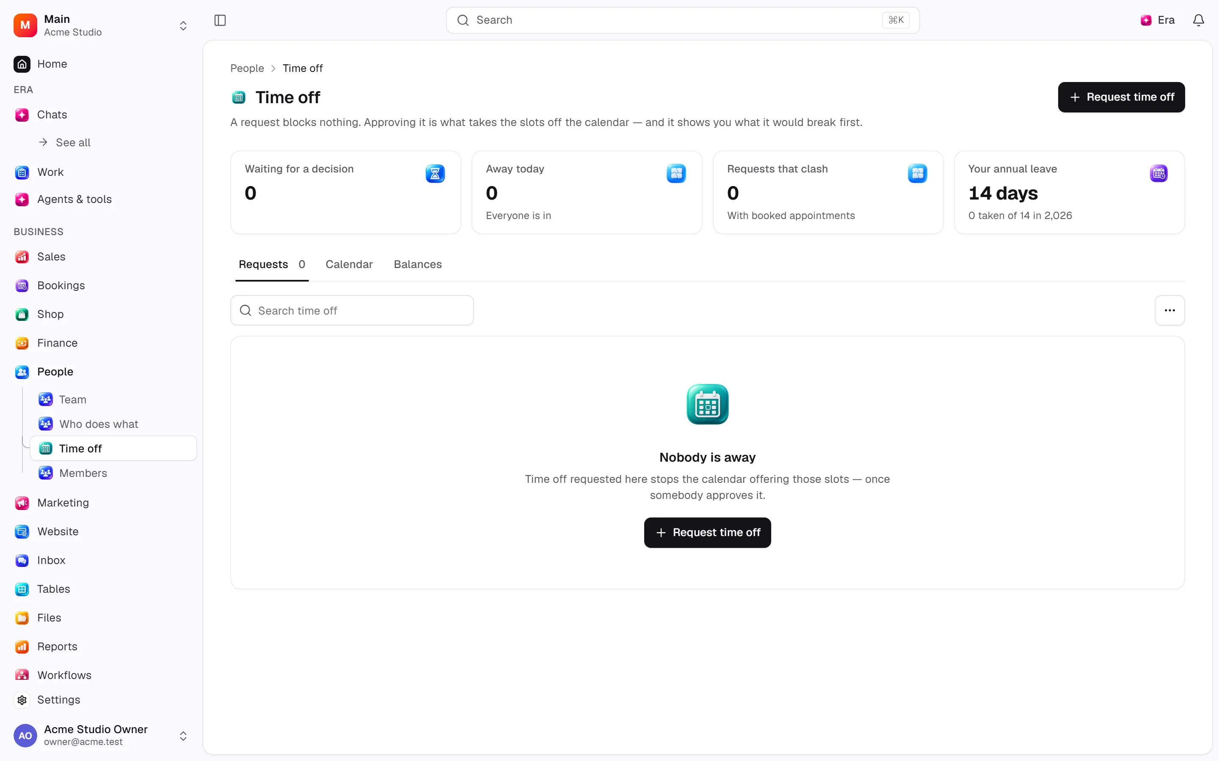Open Who does what page
The width and height of the screenshot is (1219, 761).
point(99,424)
